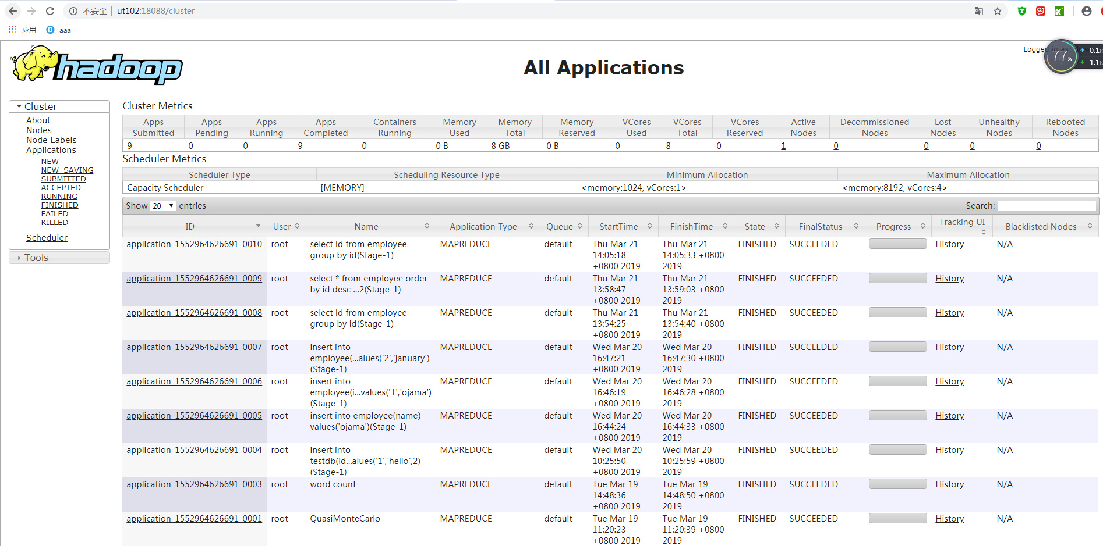Filter applications by SUBMITTED state

pos(63,179)
